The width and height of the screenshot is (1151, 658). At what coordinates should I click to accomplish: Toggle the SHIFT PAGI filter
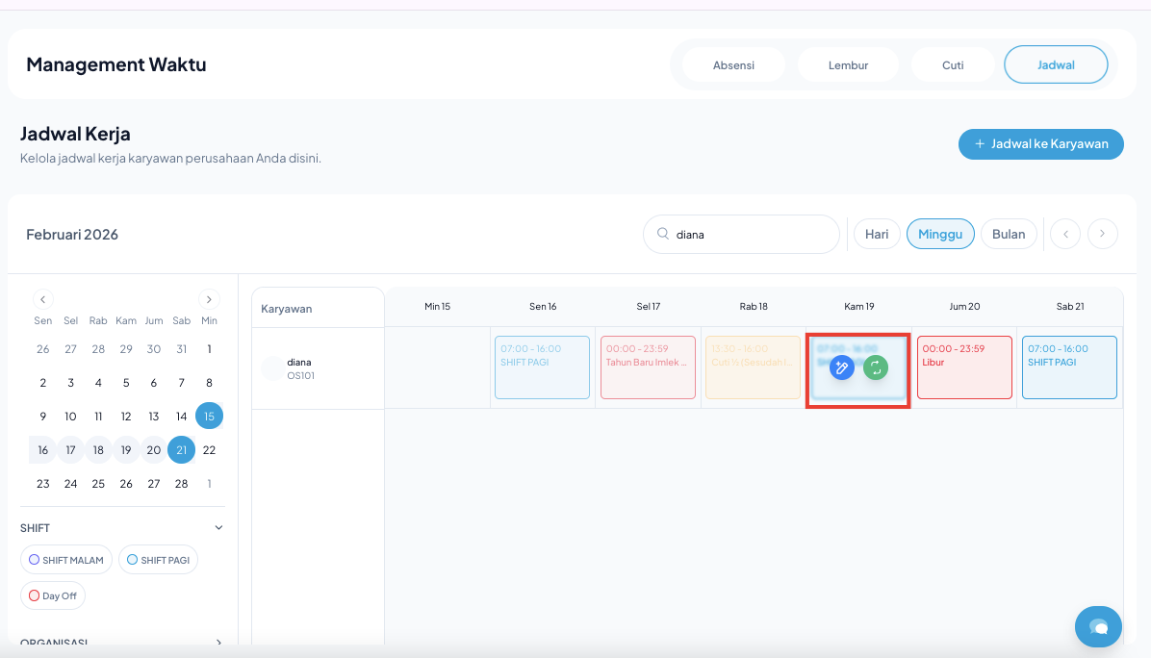coord(158,560)
